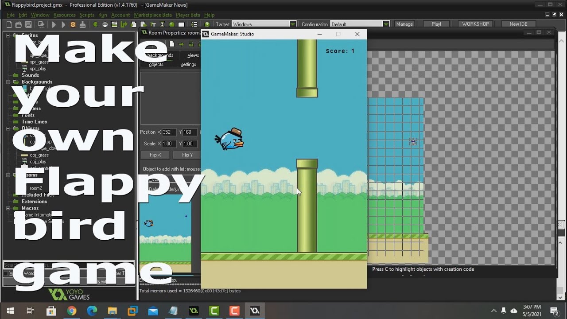Create an object with the green ball icon
This screenshot has height=319, width=567.
(172, 24)
